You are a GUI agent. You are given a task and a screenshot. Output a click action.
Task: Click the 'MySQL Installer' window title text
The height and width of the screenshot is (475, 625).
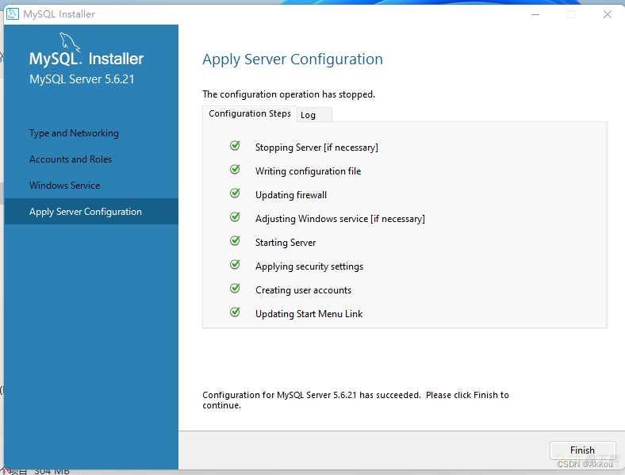point(59,14)
